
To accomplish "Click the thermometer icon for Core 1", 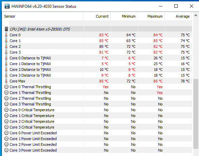I will click(6, 41).
